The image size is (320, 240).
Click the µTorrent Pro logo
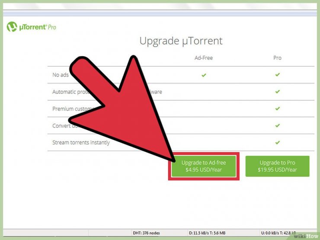pyautogui.click(x=32, y=27)
